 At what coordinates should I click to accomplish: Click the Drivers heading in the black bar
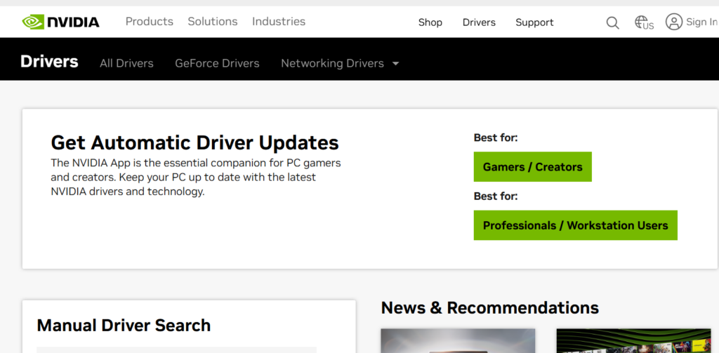tap(50, 62)
